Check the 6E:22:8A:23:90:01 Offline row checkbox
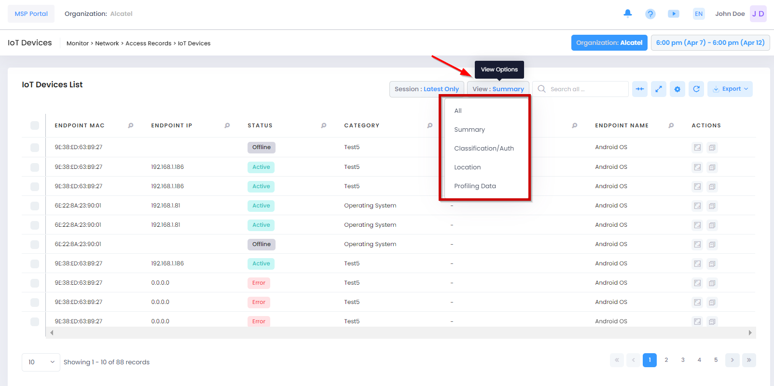Screen dimensions: 774x386 tap(35, 244)
